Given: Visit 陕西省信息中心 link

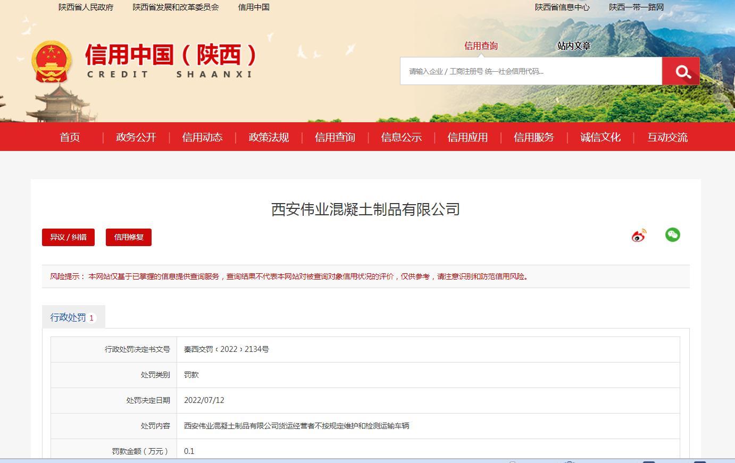Looking at the screenshot, I should [x=562, y=7].
